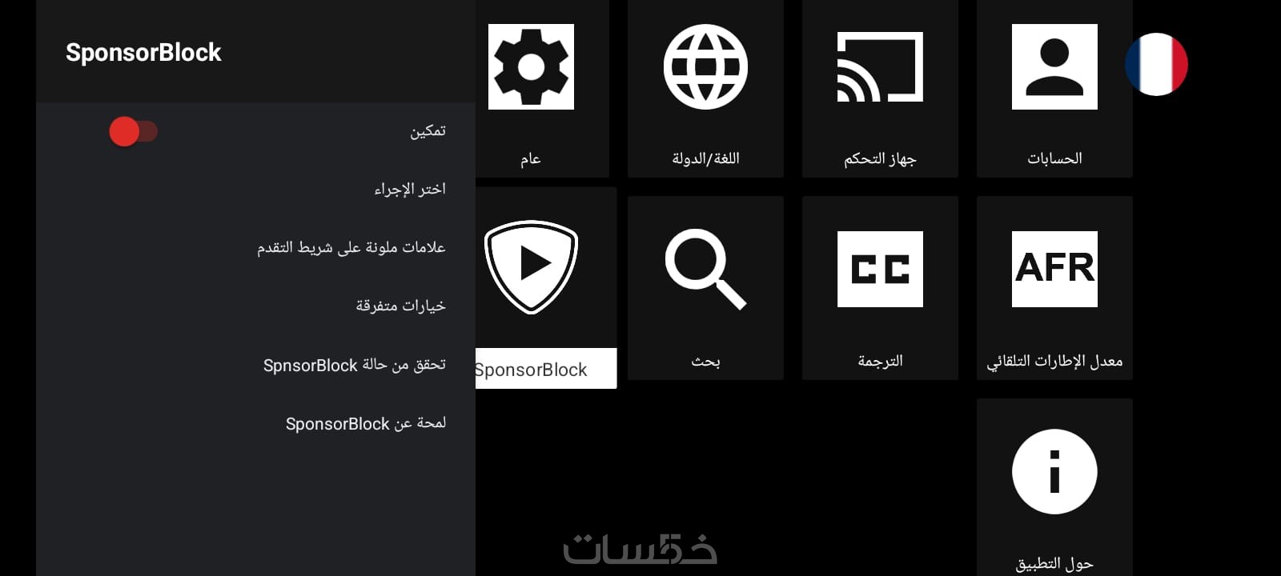
Task: Open the About app info icon
Action: (x=1054, y=471)
